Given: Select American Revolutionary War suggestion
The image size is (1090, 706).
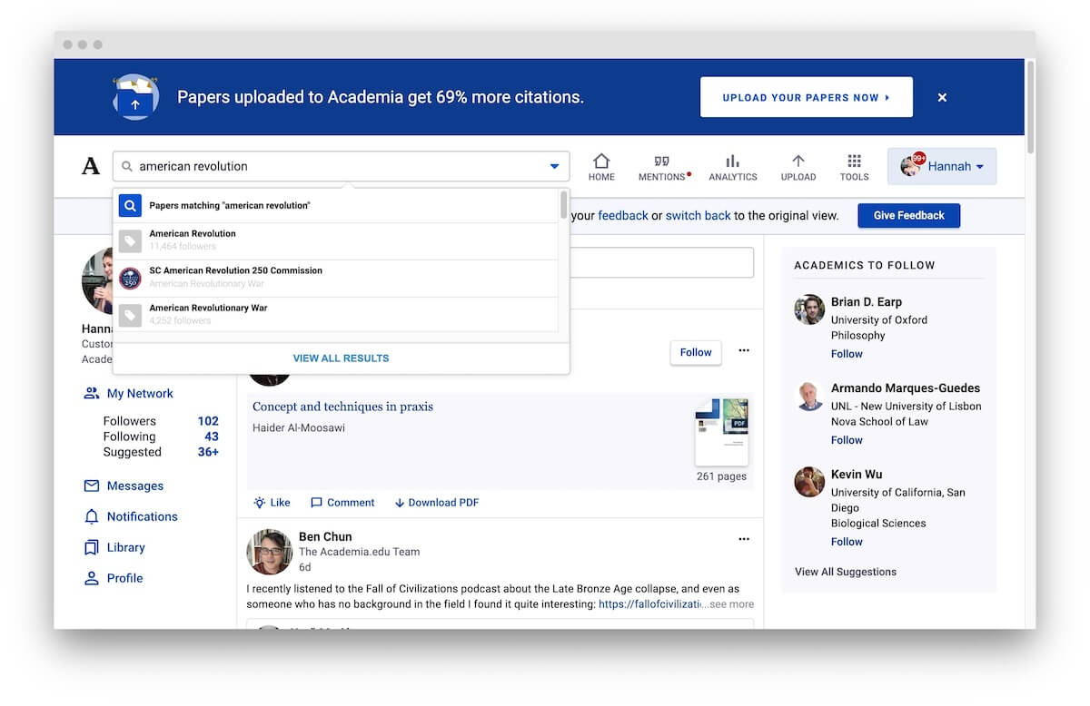Looking at the screenshot, I should 336,314.
